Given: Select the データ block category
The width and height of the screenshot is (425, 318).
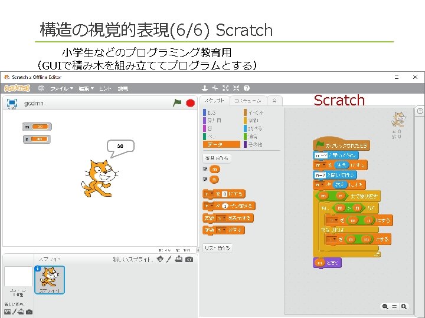Looking at the screenshot, I should (x=221, y=144).
